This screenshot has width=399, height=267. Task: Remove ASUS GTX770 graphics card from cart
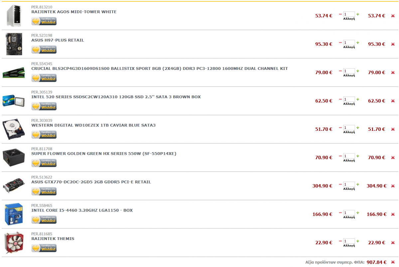tap(393, 186)
